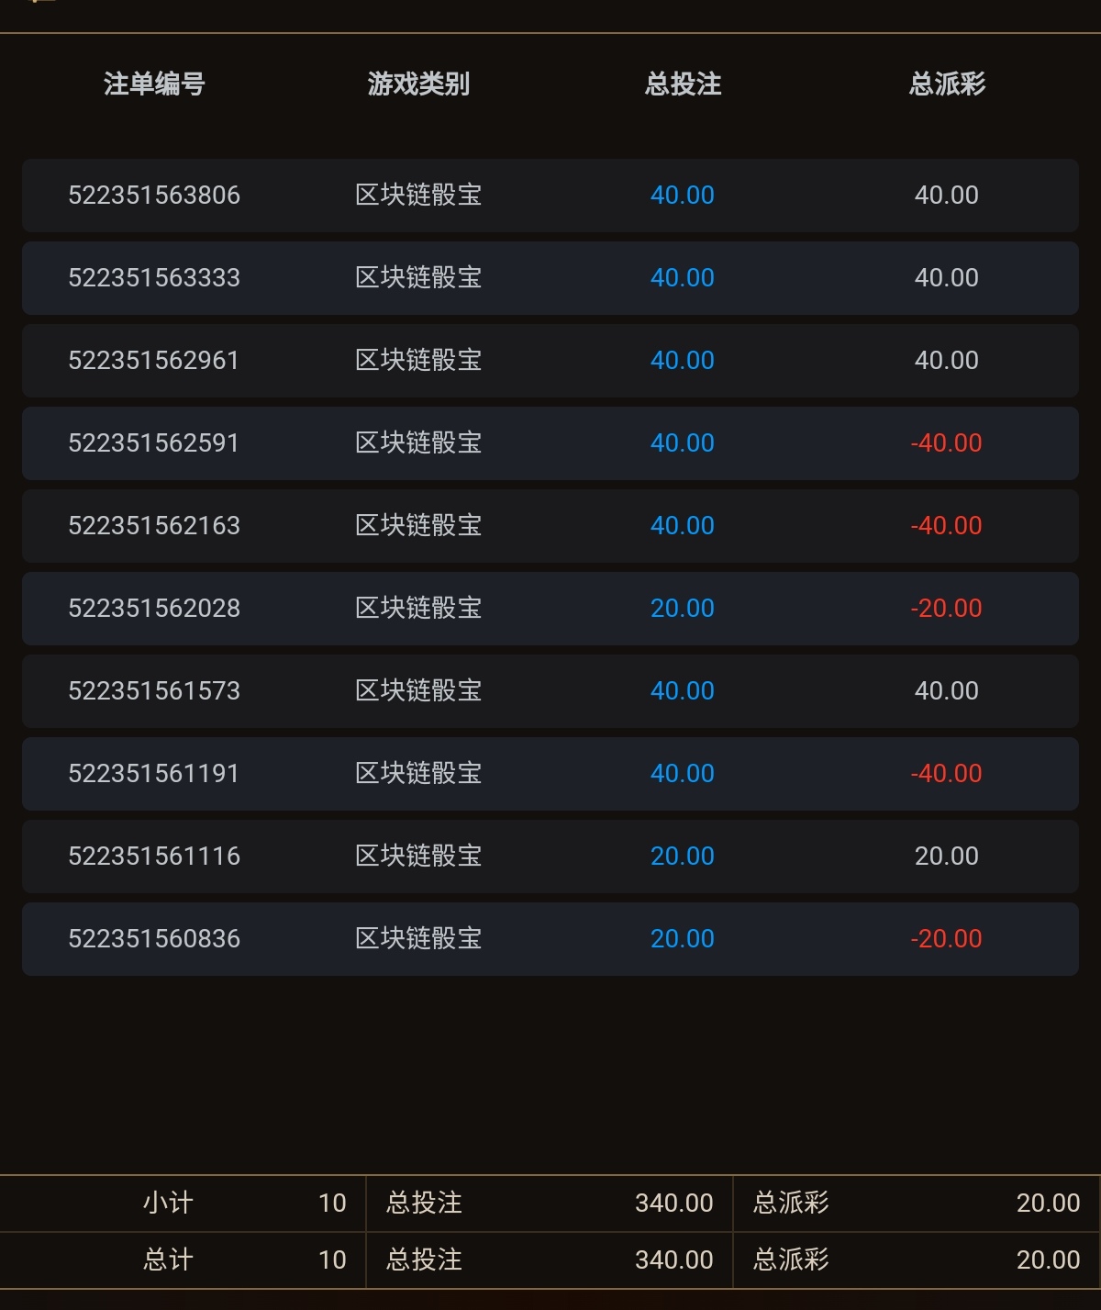Select order number 522351563333
The image size is (1101, 1310).
[154, 278]
